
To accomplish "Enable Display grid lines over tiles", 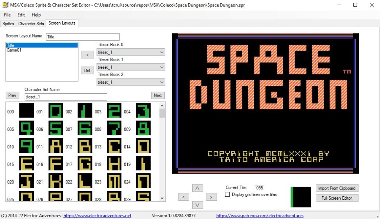I will [227, 194].
